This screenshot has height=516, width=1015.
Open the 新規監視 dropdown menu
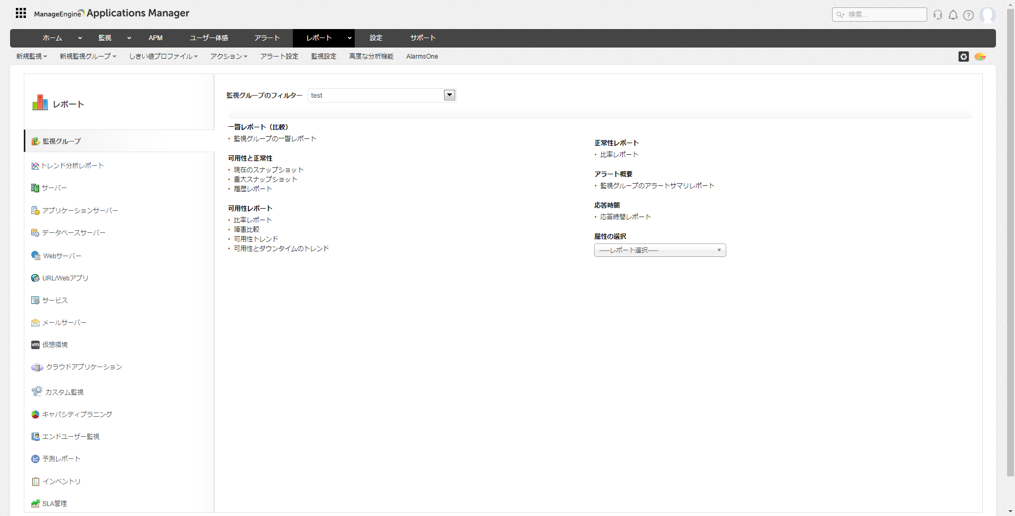coord(32,57)
